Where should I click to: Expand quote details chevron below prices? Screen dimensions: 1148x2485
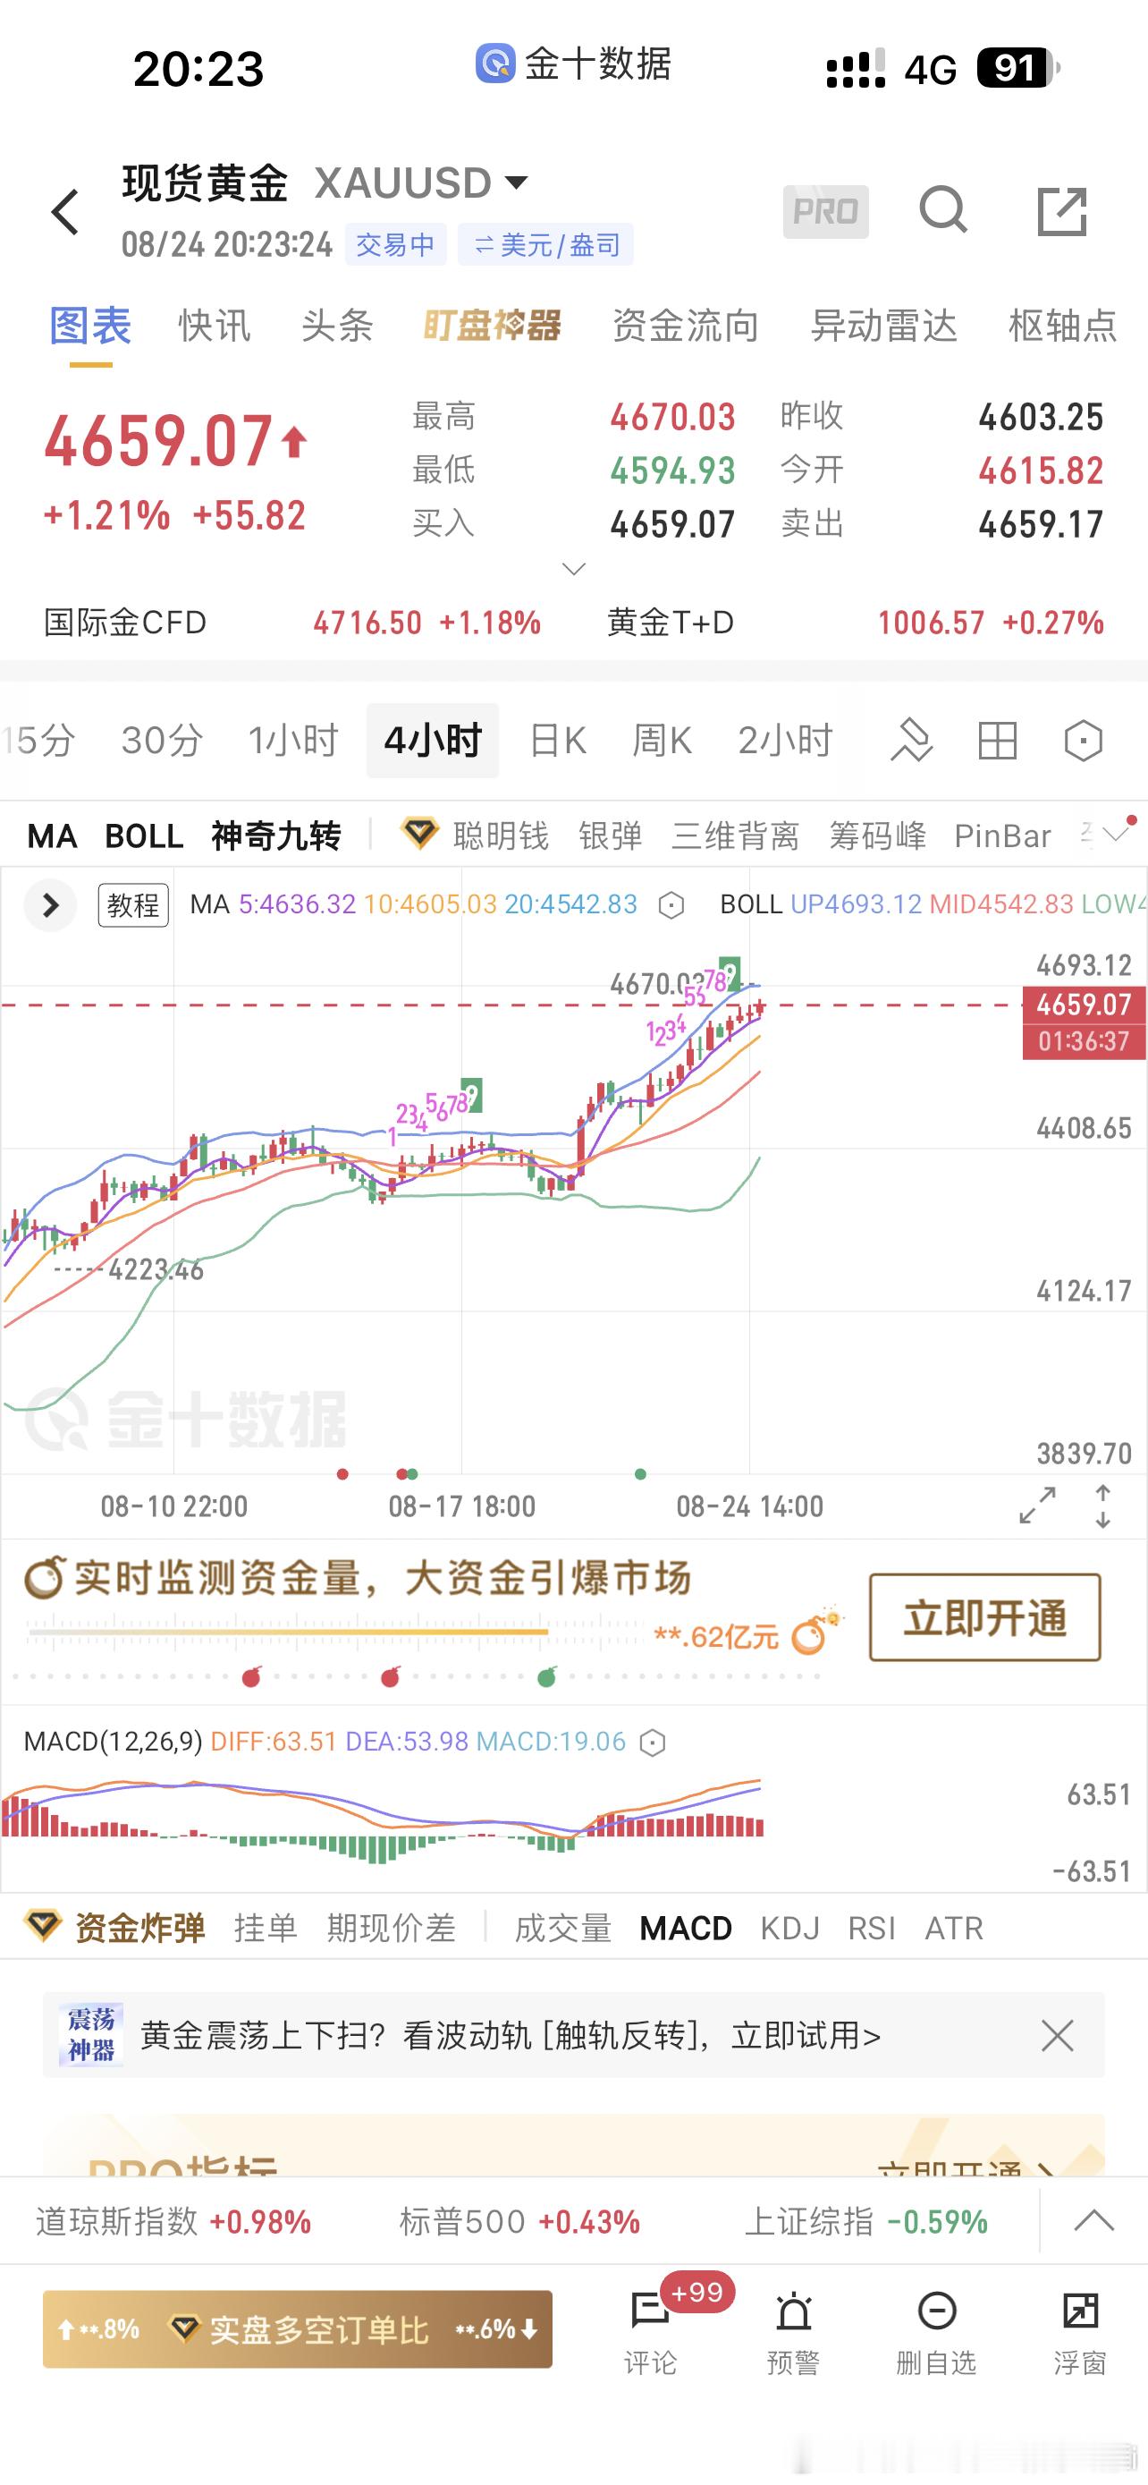coord(573,569)
